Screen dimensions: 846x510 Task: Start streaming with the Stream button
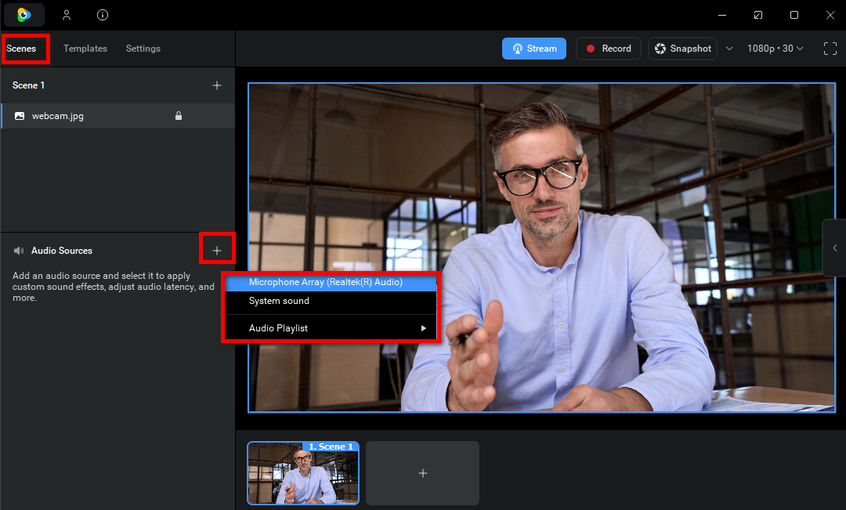pos(533,49)
